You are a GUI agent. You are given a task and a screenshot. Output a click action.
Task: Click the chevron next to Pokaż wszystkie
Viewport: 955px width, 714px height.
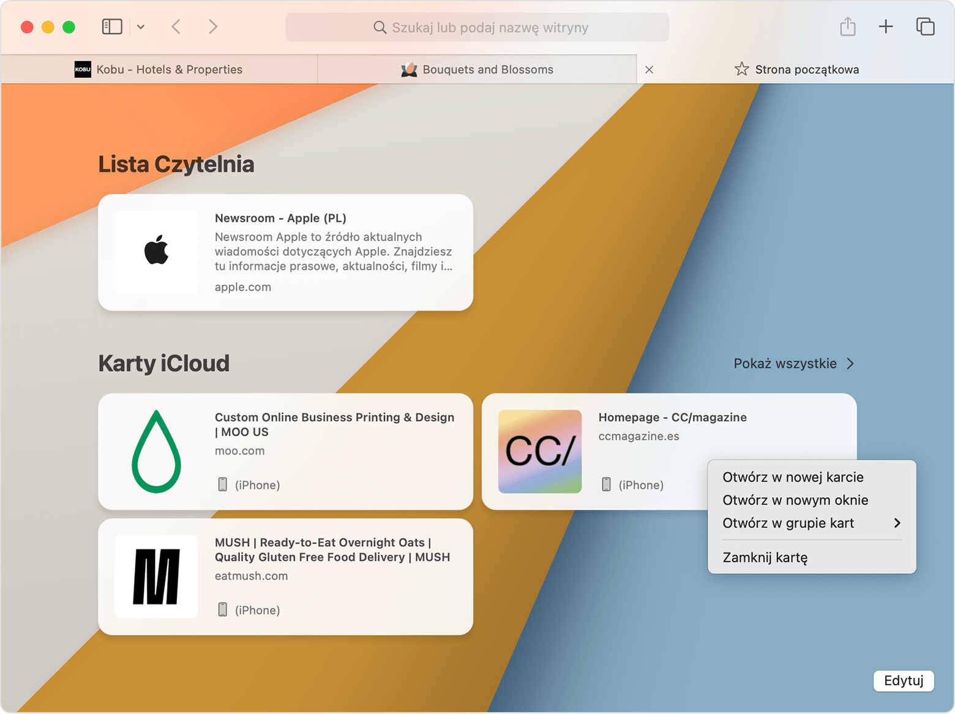click(x=850, y=364)
